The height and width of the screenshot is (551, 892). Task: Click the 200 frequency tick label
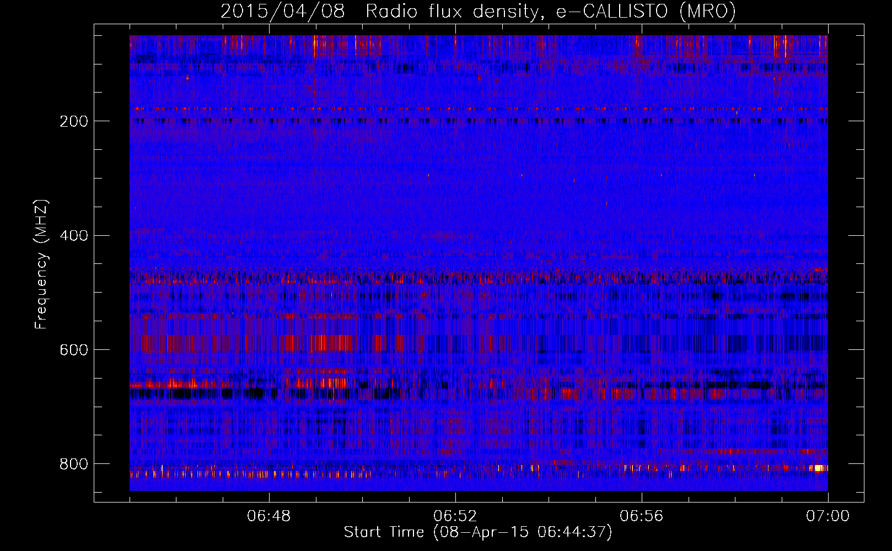coord(74,121)
